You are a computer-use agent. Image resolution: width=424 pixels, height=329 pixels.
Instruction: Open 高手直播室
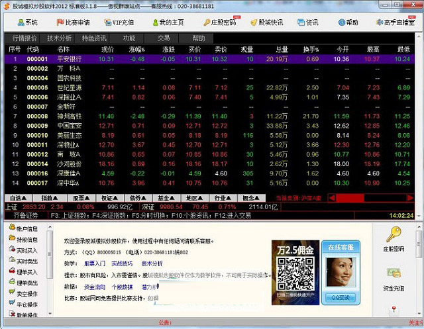point(396,23)
